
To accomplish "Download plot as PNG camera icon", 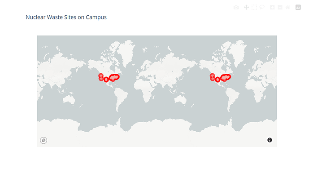I will tap(236, 8).
